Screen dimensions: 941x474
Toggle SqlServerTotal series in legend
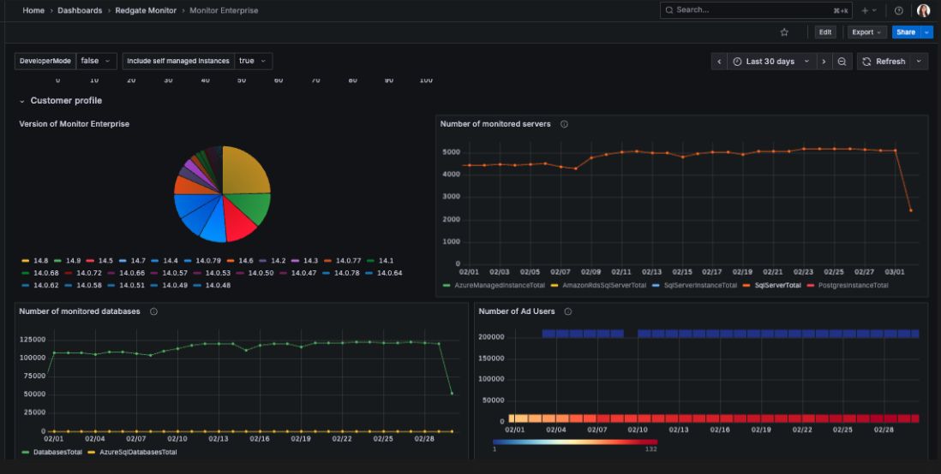click(776, 285)
